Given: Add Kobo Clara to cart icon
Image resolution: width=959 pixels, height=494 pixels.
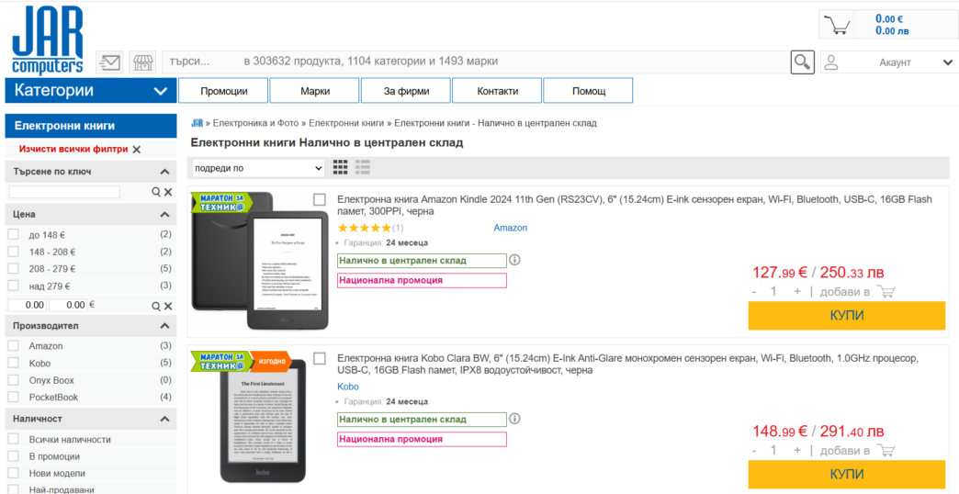Looking at the screenshot, I should point(885,450).
